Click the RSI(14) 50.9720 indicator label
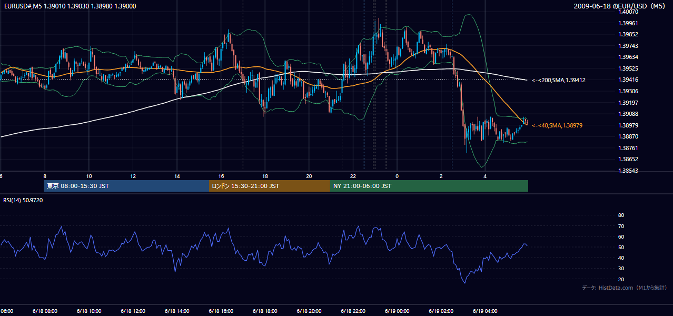The image size is (673, 316). (x=23, y=200)
